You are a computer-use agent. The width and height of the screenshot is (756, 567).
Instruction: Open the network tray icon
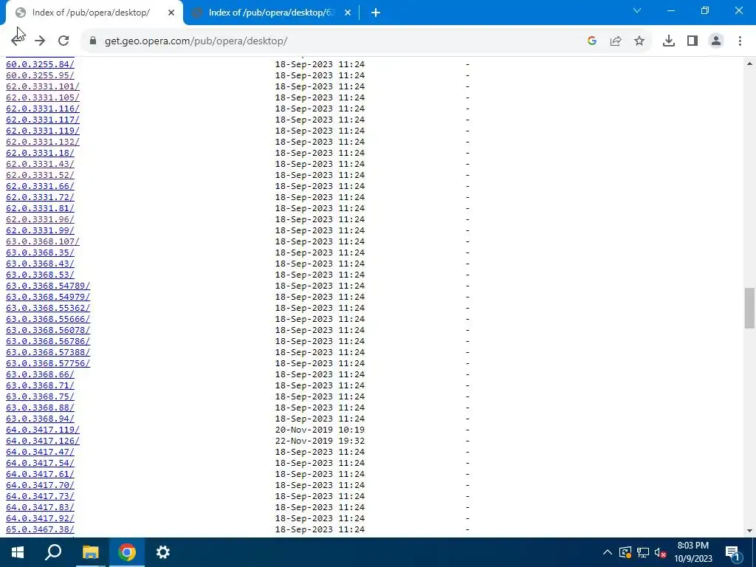coord(643,552)
